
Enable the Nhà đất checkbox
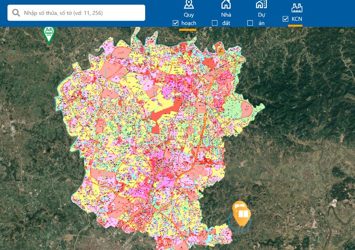coord(215,23)
